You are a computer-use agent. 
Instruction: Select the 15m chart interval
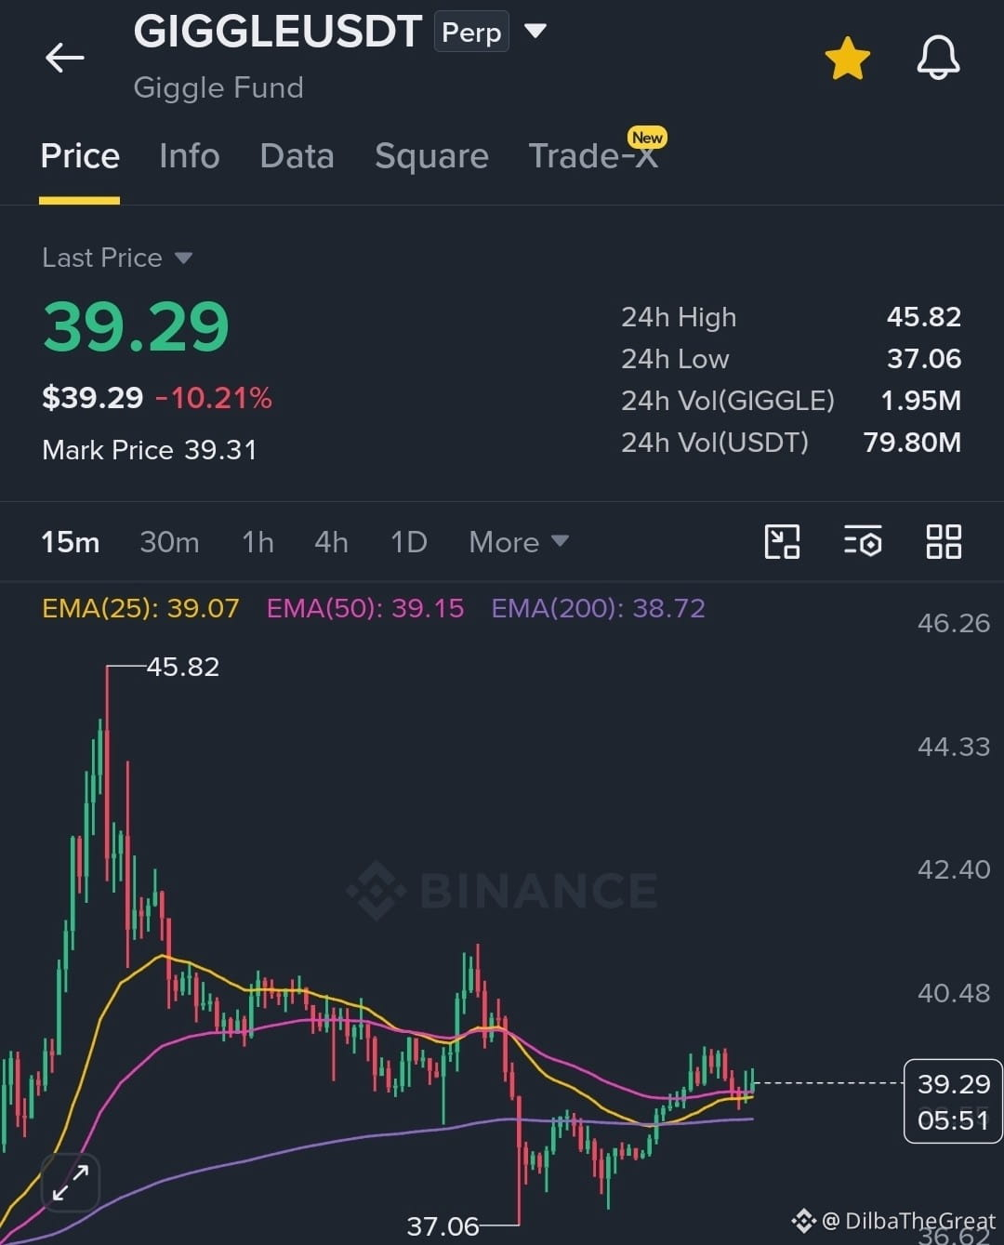click(70, 542)
